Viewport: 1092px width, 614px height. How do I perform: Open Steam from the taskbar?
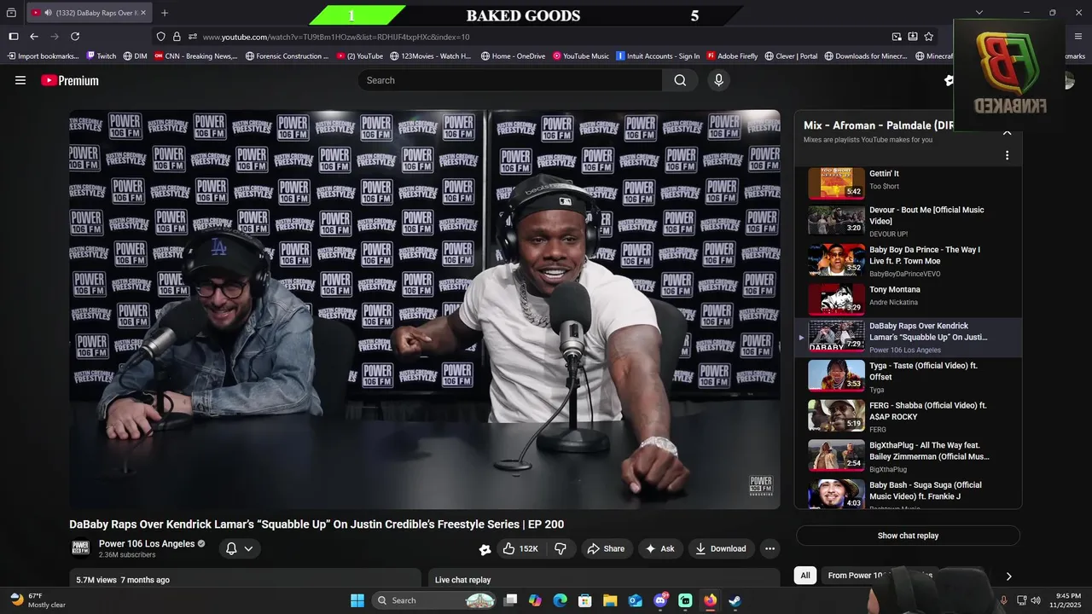(735, 600)
